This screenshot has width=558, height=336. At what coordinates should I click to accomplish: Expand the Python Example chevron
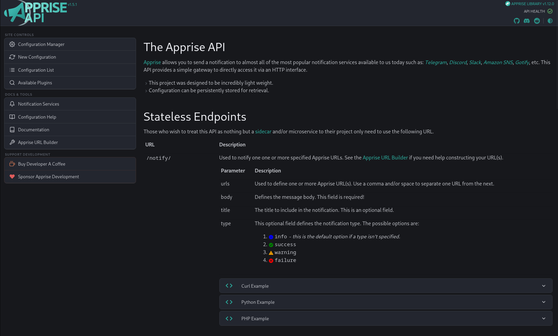click(x=544, y=302)
